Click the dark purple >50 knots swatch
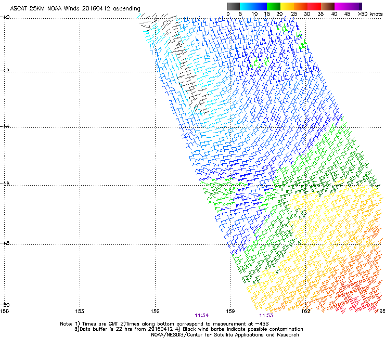385x338 pixels. point(361,7)
